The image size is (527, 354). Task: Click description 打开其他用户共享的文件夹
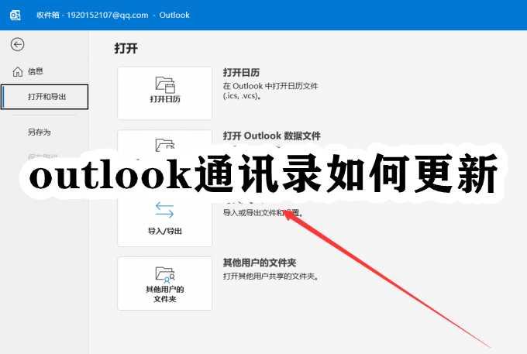271,276
